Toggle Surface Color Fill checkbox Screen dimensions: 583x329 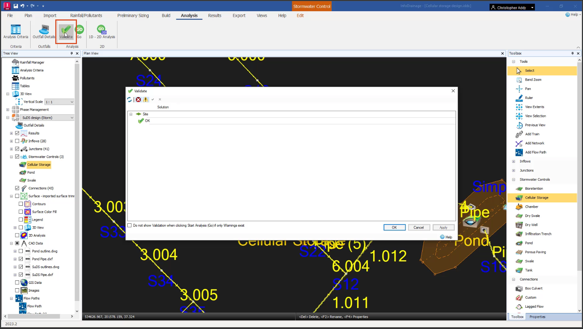pos(21,212)
